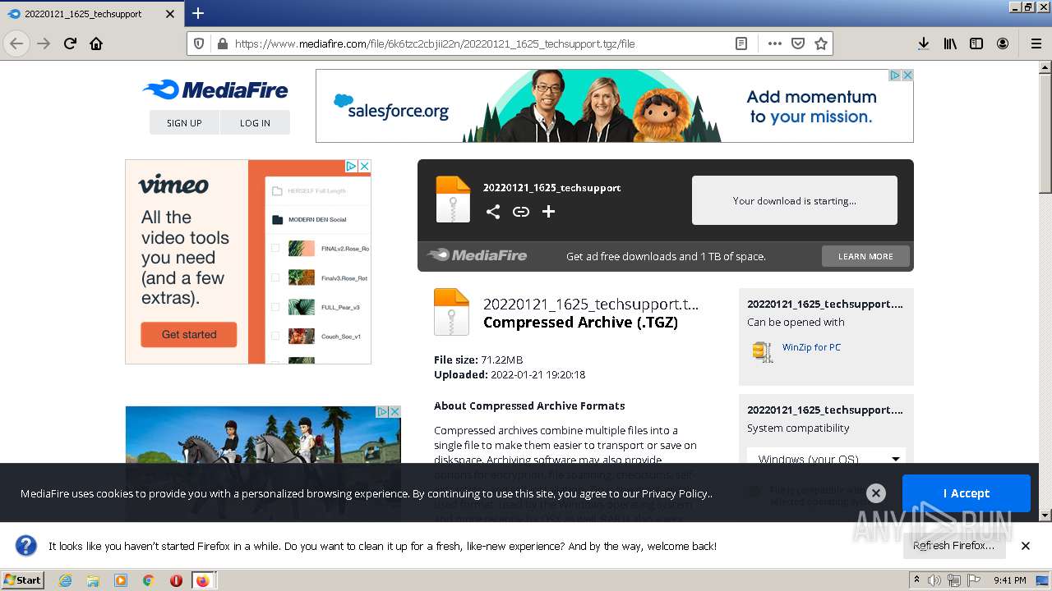Viewport: 1052px width, 591px height.
Task: Add file to account with plus icon
Action: tap(548, 212)
